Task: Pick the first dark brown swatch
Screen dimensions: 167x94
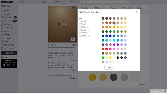Action: 103,19
